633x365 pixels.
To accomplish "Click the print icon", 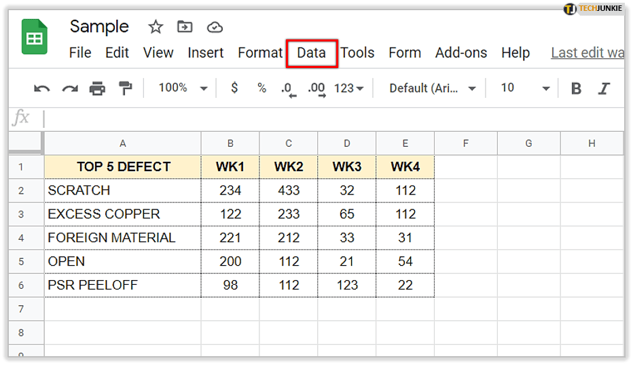I will click(98, 88).
